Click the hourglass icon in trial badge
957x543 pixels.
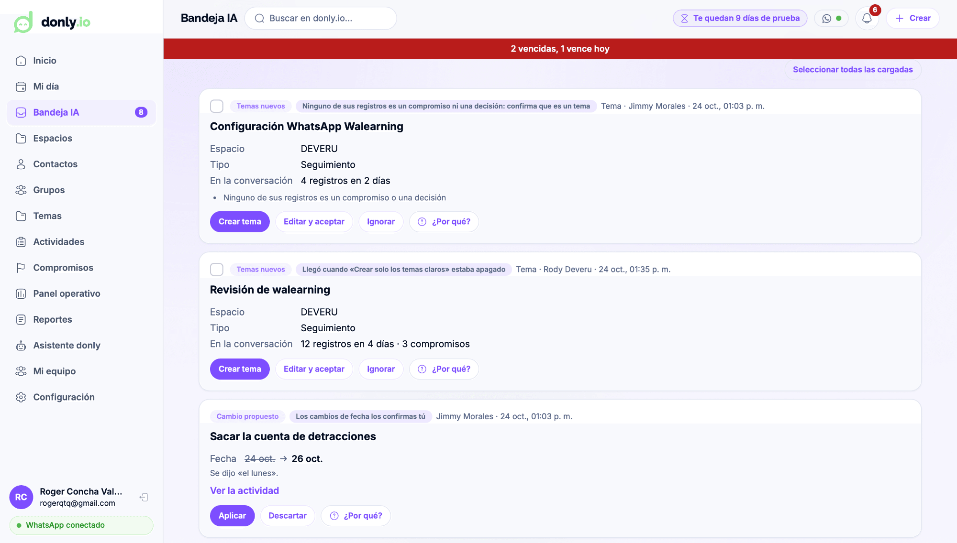pos(684,19)
